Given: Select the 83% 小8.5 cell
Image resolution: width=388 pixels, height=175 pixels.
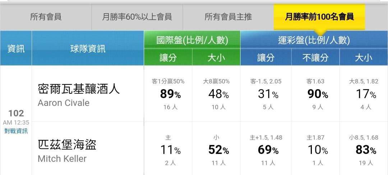Looking at the screenshot, I should pyautogui.click(x=364, y=149).
